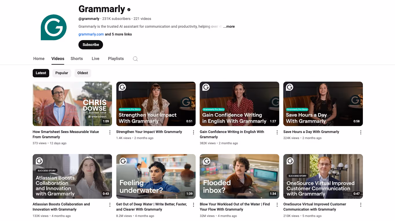Click title 'Get Out of Deep Water' video
The image size is (395, 221).
tap(152, 207)
